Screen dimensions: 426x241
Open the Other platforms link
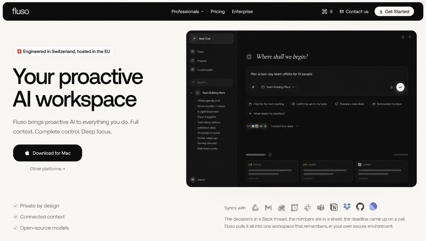(48, 169)
